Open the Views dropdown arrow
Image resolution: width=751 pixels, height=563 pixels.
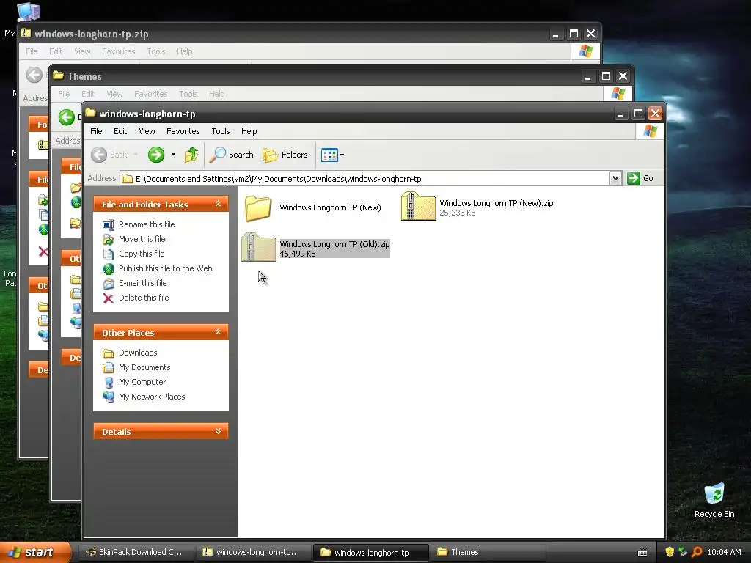click(x=342, y=155)
